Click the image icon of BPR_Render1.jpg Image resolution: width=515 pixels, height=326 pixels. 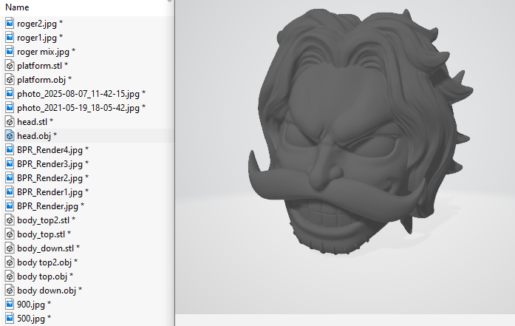pyautogui.click(x=10, y=192)
